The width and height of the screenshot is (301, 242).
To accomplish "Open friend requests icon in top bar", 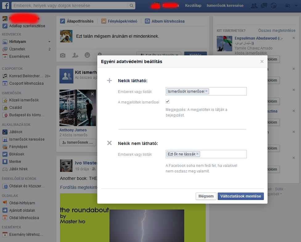I will (254, 6).
